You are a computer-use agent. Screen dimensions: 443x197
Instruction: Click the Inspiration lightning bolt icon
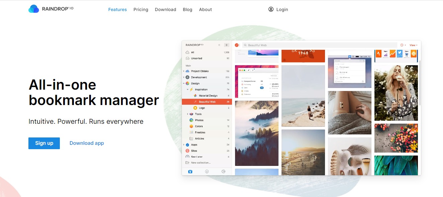point(192,90)
